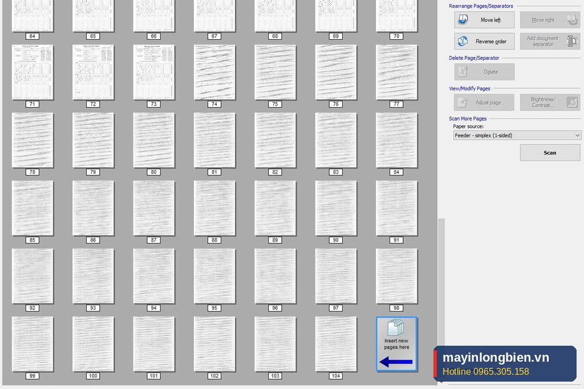The height and width of the screenshot is (389, 584).
Task: Start scanning with the Scan button
Action: click(550, 153)
